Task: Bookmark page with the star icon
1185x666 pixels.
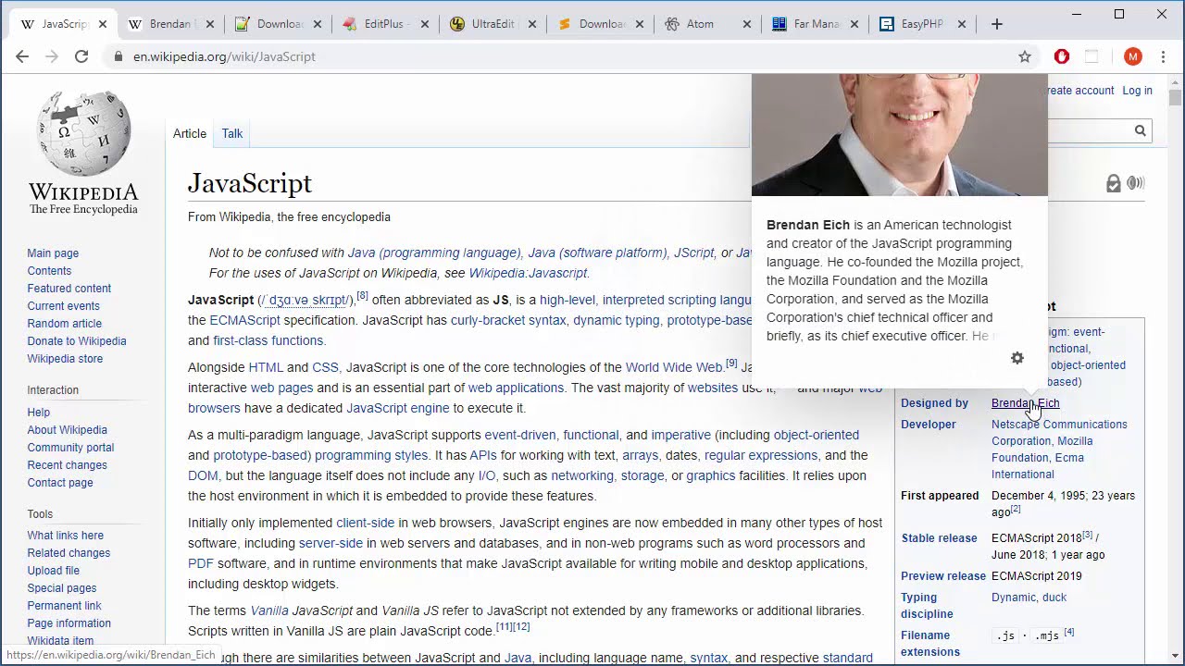Action: coord(1025,56)
